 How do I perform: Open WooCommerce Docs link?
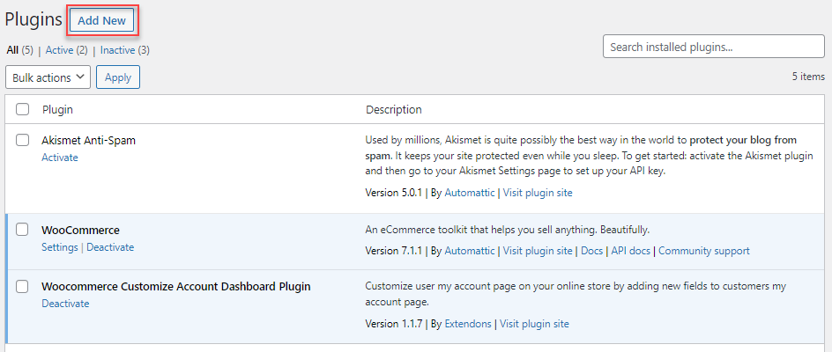pos(591,251)
